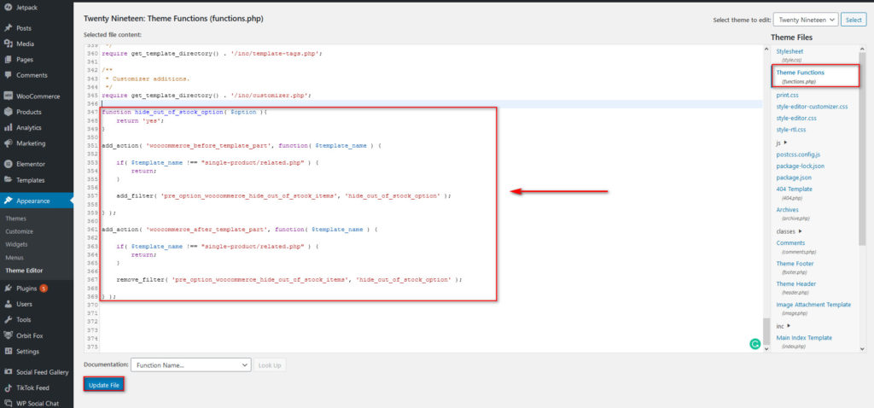The height and width of the screenshot is (408, 874).
Task: Expand the classes folder in Theme Files
Action: (x=789, y=231)
